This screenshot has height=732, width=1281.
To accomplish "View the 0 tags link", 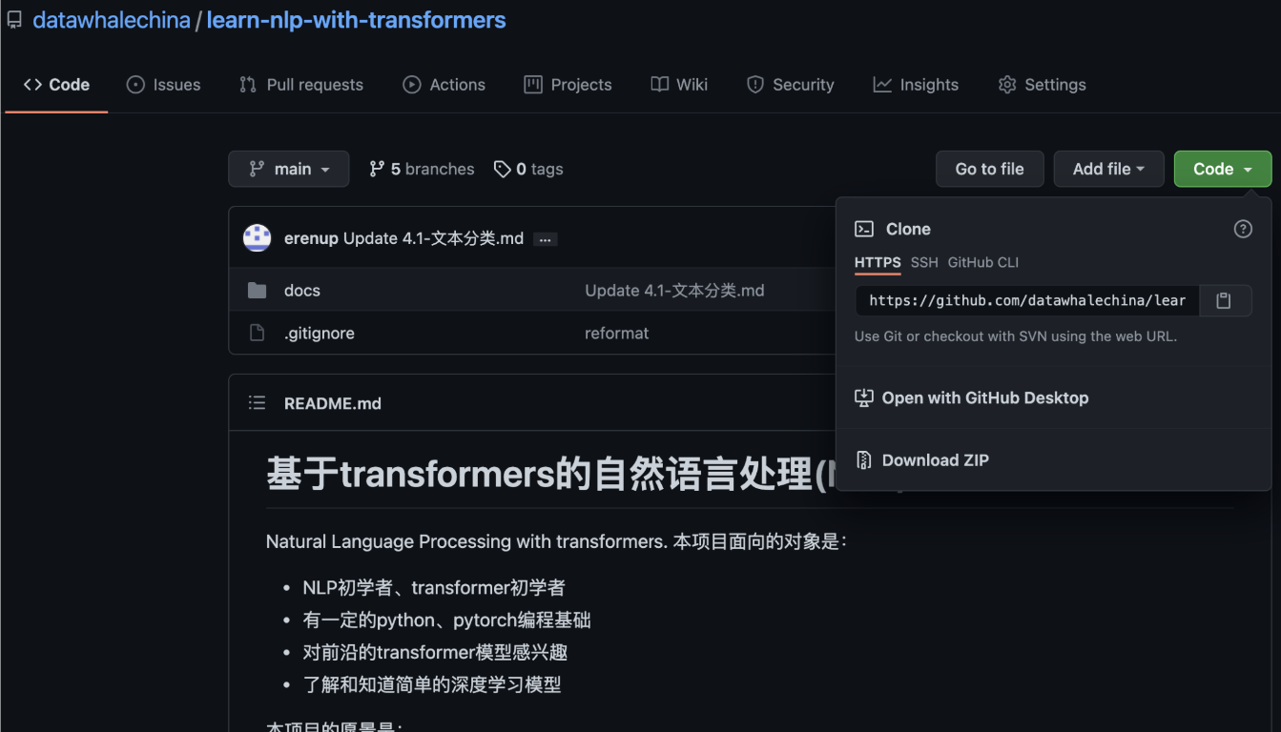I will 527,169.
